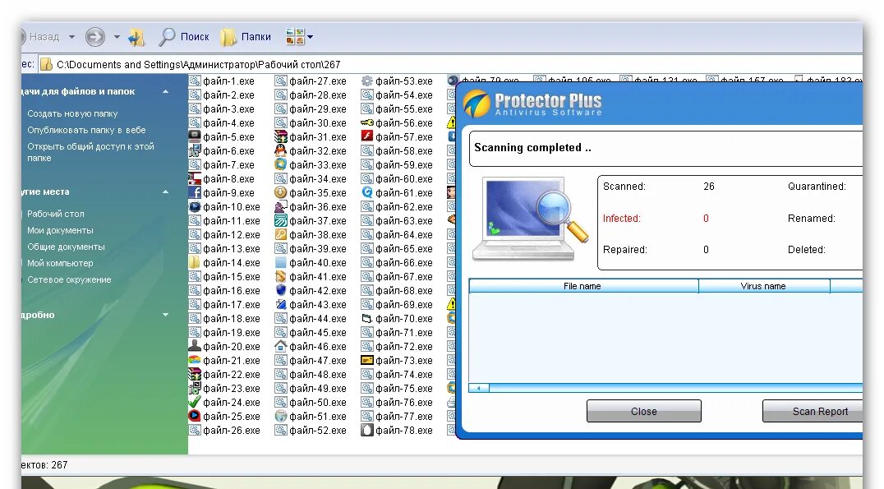Viewport: 884px width, 489px height.
Task: Click Создать новую папку link
Action: click(x=72, y=113)
